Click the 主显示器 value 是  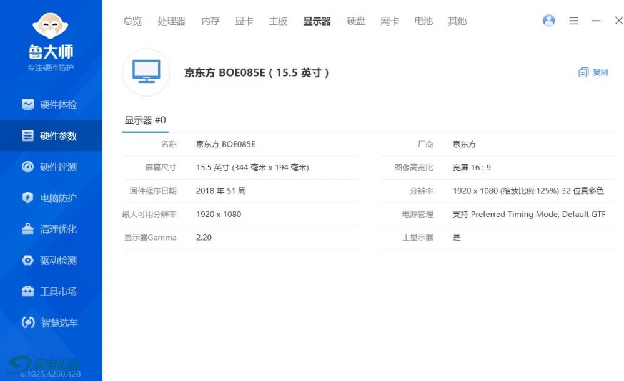point(457,238)
